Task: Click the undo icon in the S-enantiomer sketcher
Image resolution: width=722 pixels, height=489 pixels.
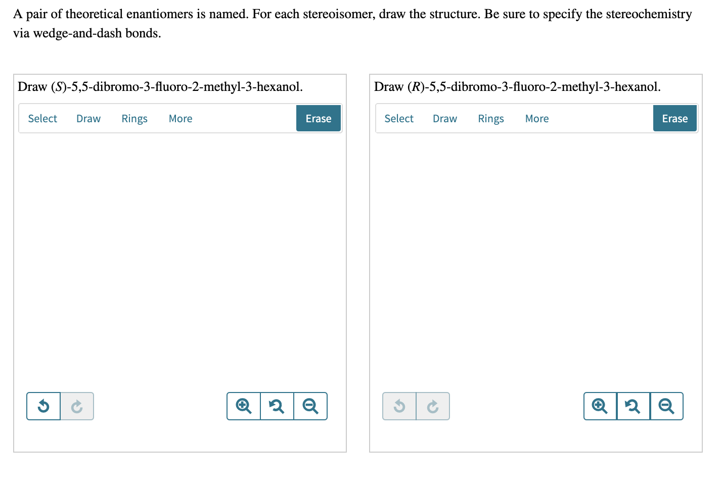Action: point(43,406)
